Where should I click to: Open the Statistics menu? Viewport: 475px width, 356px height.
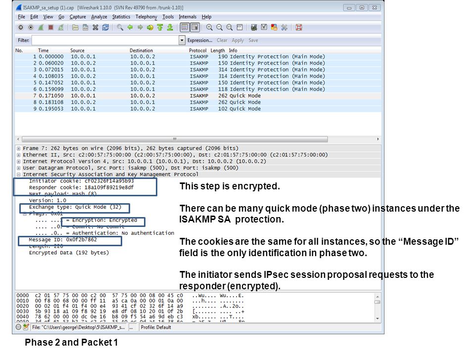click(121, 17)
